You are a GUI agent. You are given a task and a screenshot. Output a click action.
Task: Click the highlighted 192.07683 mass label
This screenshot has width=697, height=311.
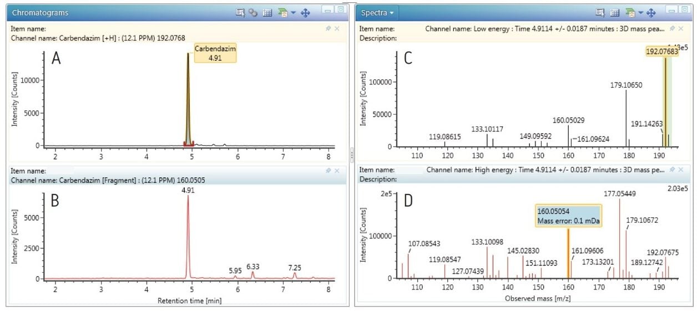(662, 51)
